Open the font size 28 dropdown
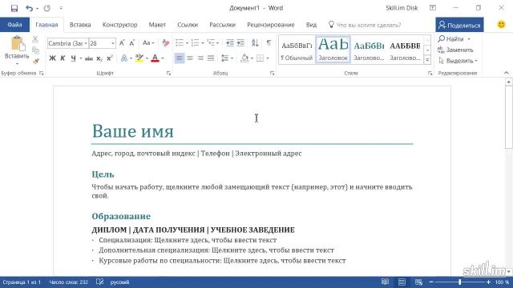The image size is (513, 288). coord(112,43)
